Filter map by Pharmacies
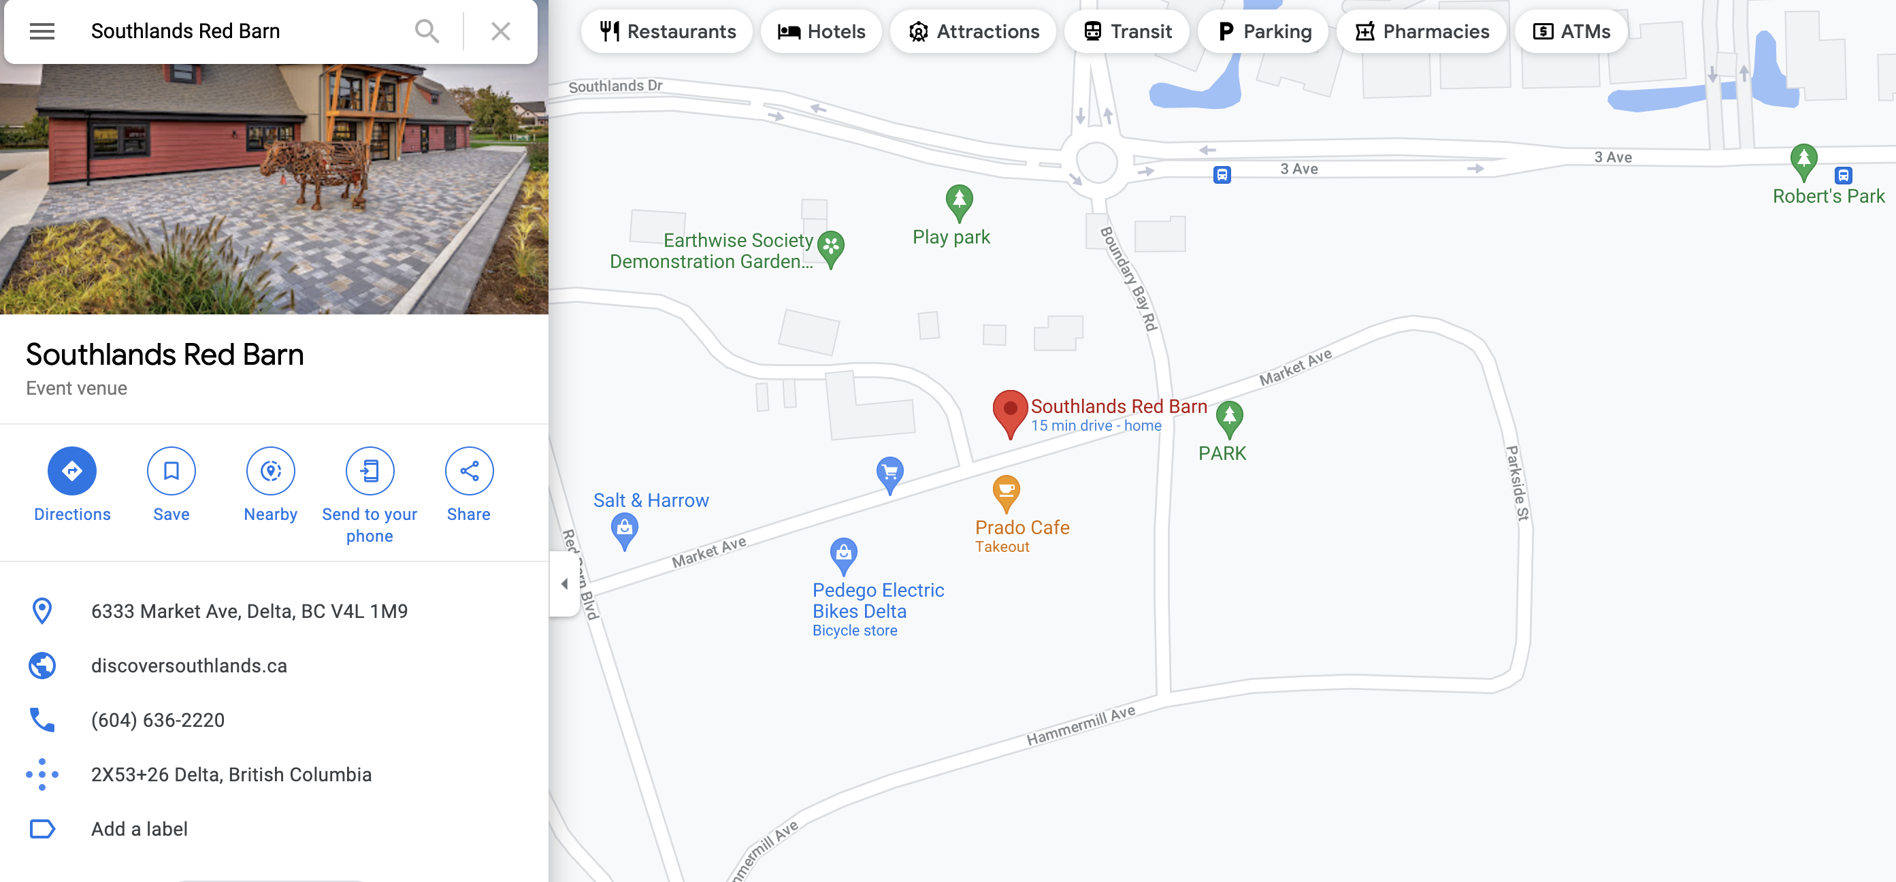The height and width of the screenshot is (882, 1896). coord(1421,31)
